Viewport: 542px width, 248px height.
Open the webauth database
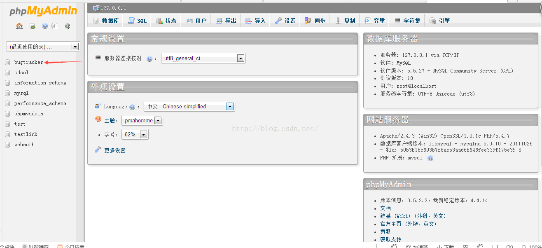coord(24,145)
